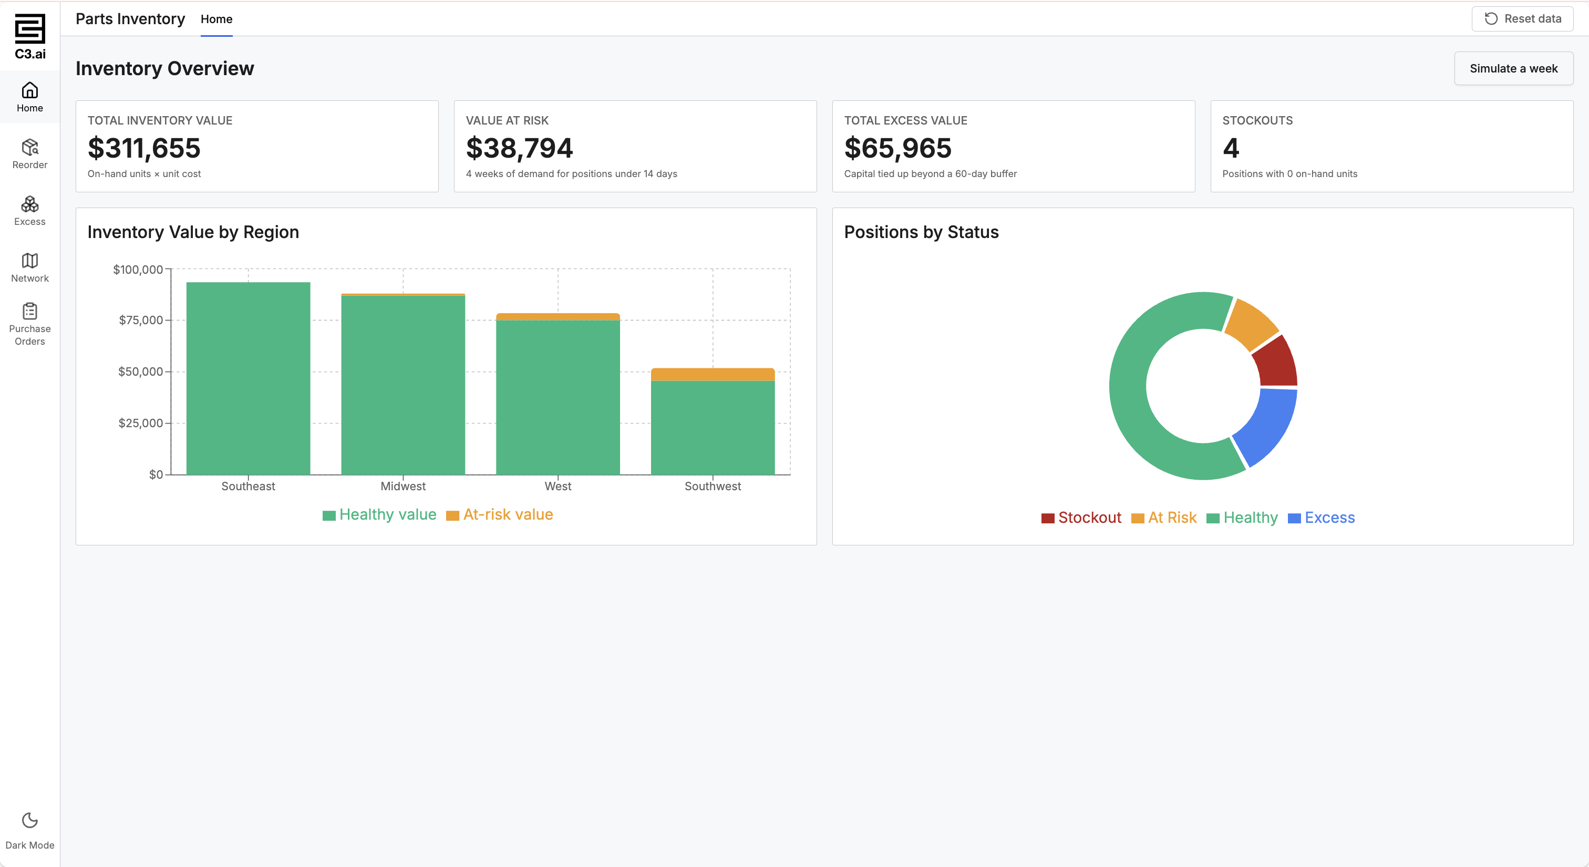Click the Inventory Overview page heading

pyautogui.click(x=164, y=68)
